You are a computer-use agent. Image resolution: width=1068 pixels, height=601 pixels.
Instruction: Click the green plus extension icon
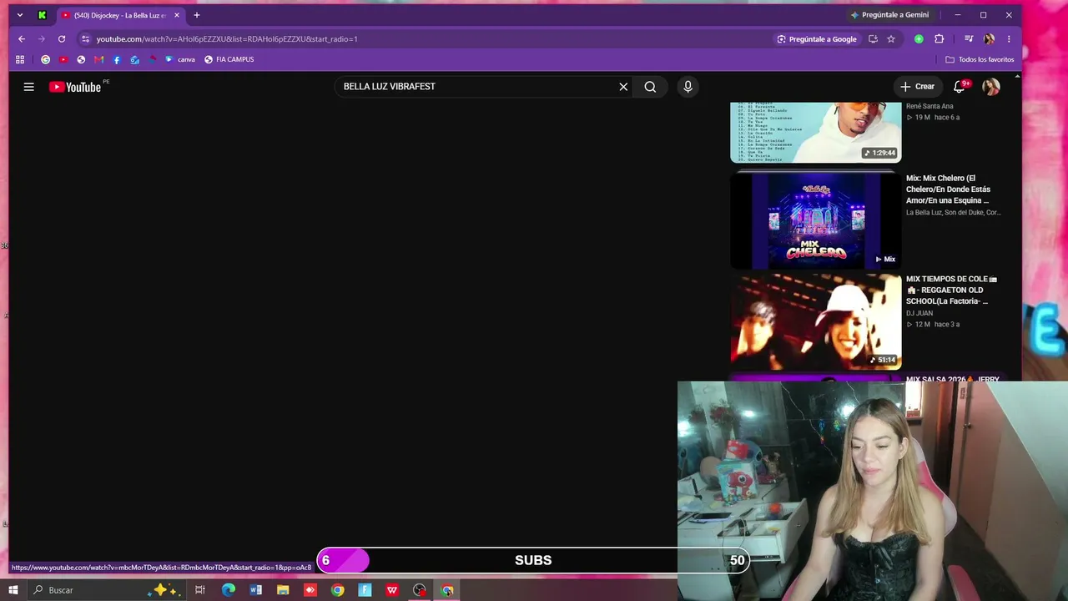point(919,39)
